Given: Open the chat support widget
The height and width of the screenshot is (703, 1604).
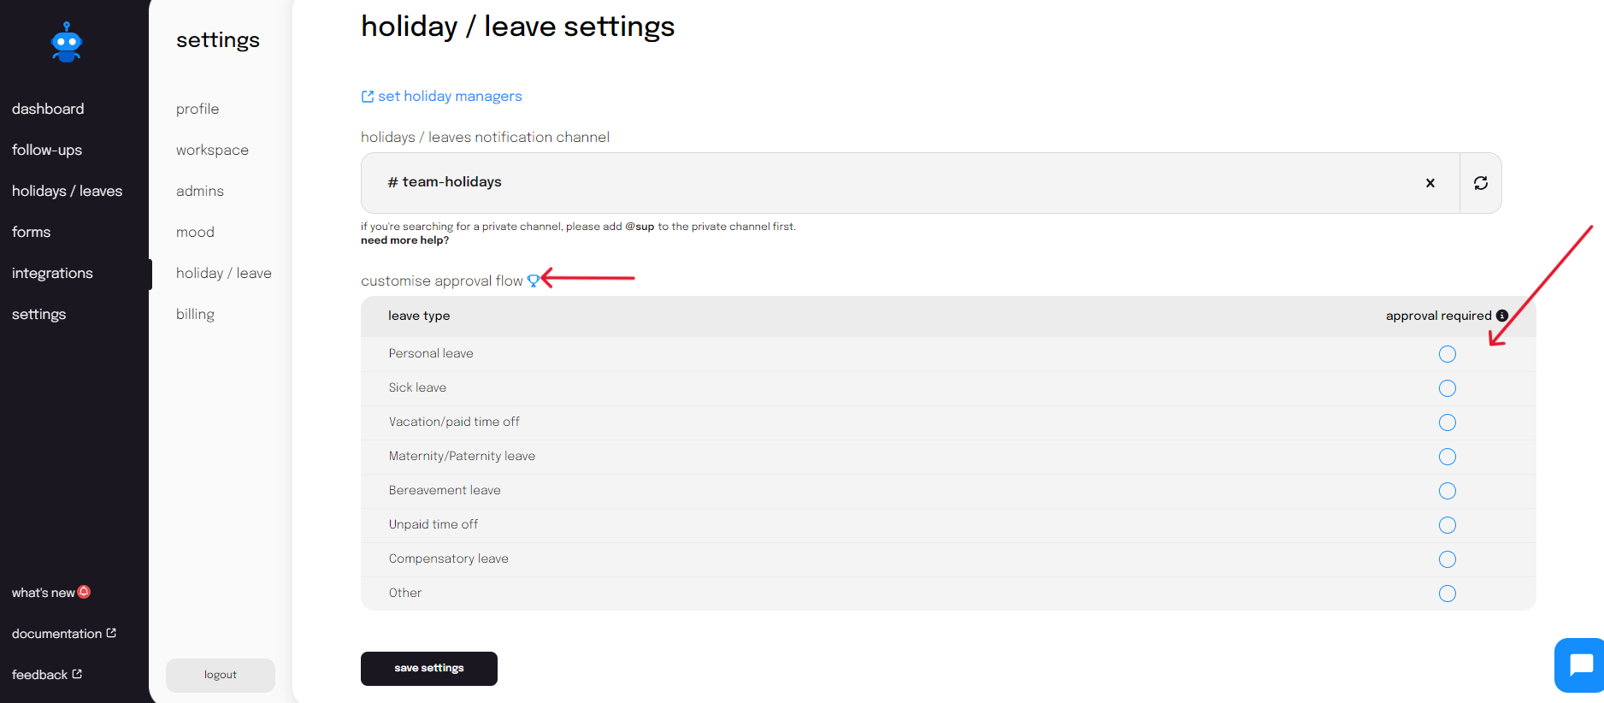Looking at the screenshot, I should pyautogui.click(x=1580, y=665).
